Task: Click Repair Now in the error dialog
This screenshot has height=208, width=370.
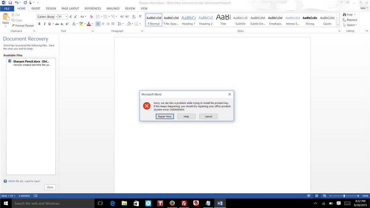Action: pyautogui.click(x=165, y=117)
